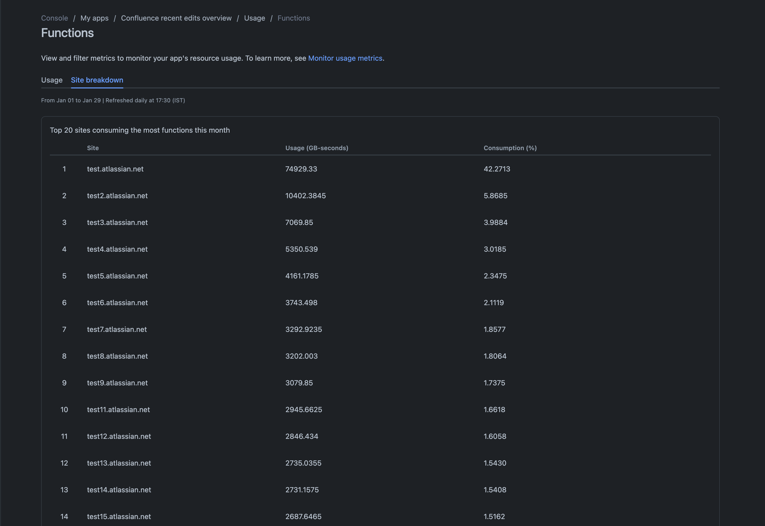This screenshot has height=526, width=765.
Task: Click the date range refresh note
Action: tap(113, 100)
